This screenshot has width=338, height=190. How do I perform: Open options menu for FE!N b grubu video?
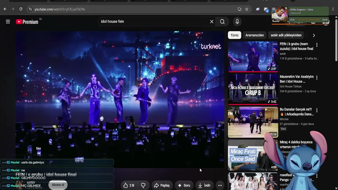pos(317,45)
